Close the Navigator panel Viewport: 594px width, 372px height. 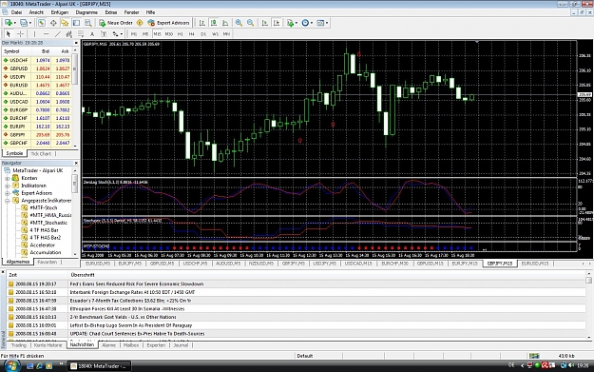76,163
